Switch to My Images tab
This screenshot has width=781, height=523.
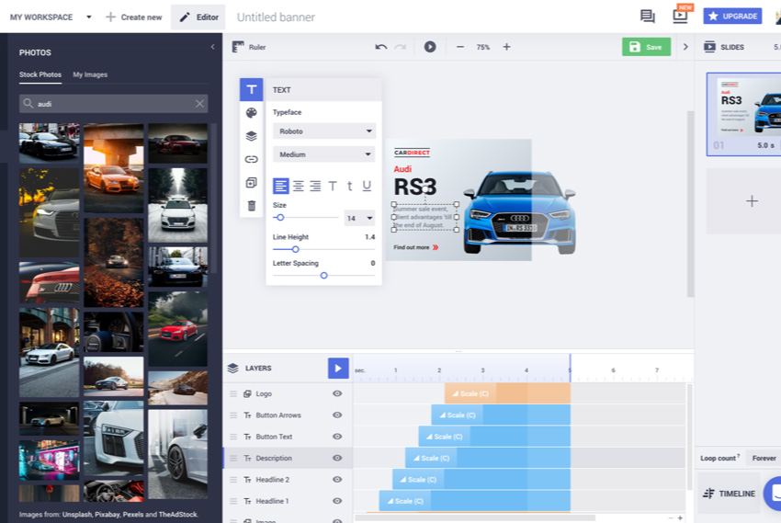pyautogui.click(x=90, y=74)
